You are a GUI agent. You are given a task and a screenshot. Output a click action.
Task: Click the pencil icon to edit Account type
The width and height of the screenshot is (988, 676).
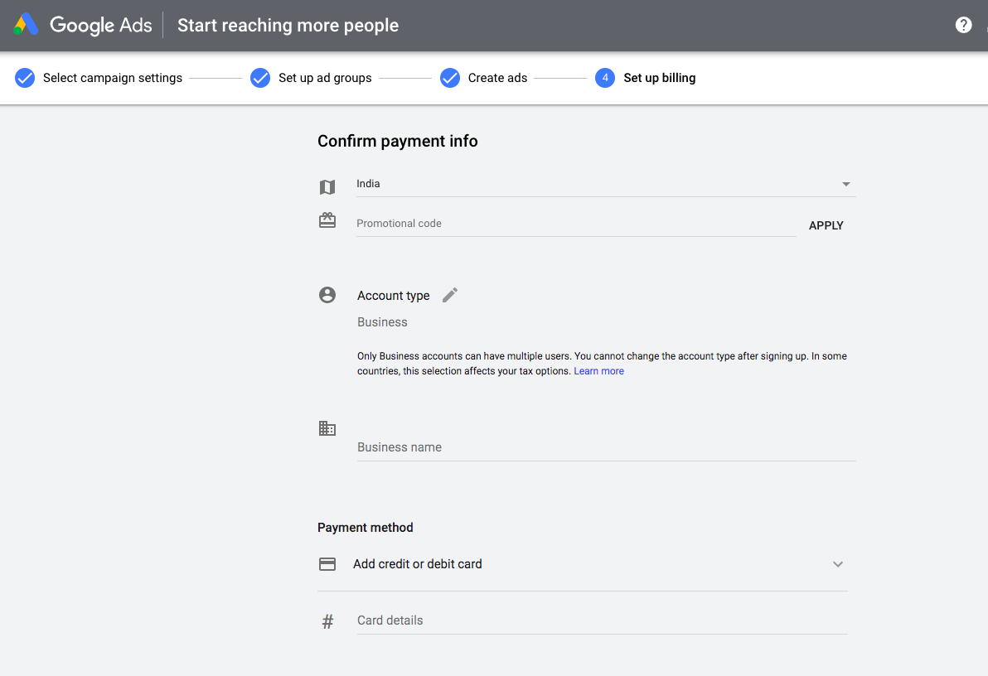450,295
